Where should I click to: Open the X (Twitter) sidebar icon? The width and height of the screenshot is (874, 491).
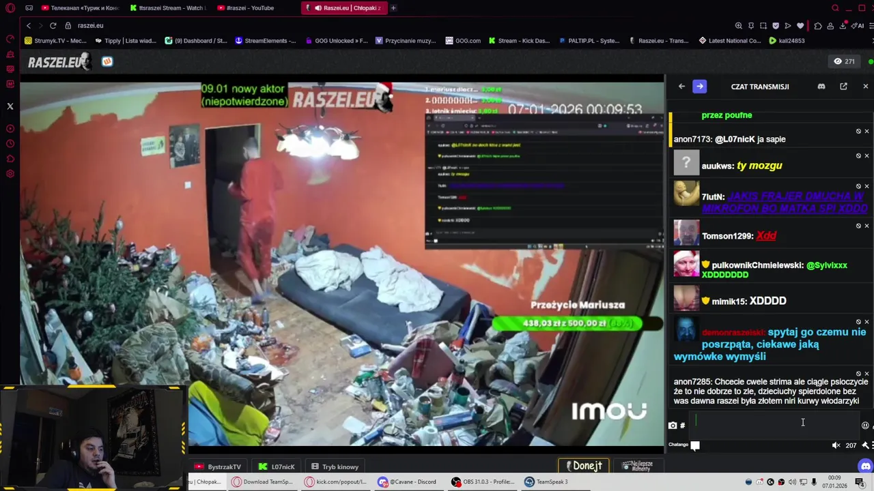tap(10, 106)
